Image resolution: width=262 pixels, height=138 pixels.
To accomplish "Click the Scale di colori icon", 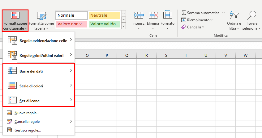I will click(x=12, y=85).
